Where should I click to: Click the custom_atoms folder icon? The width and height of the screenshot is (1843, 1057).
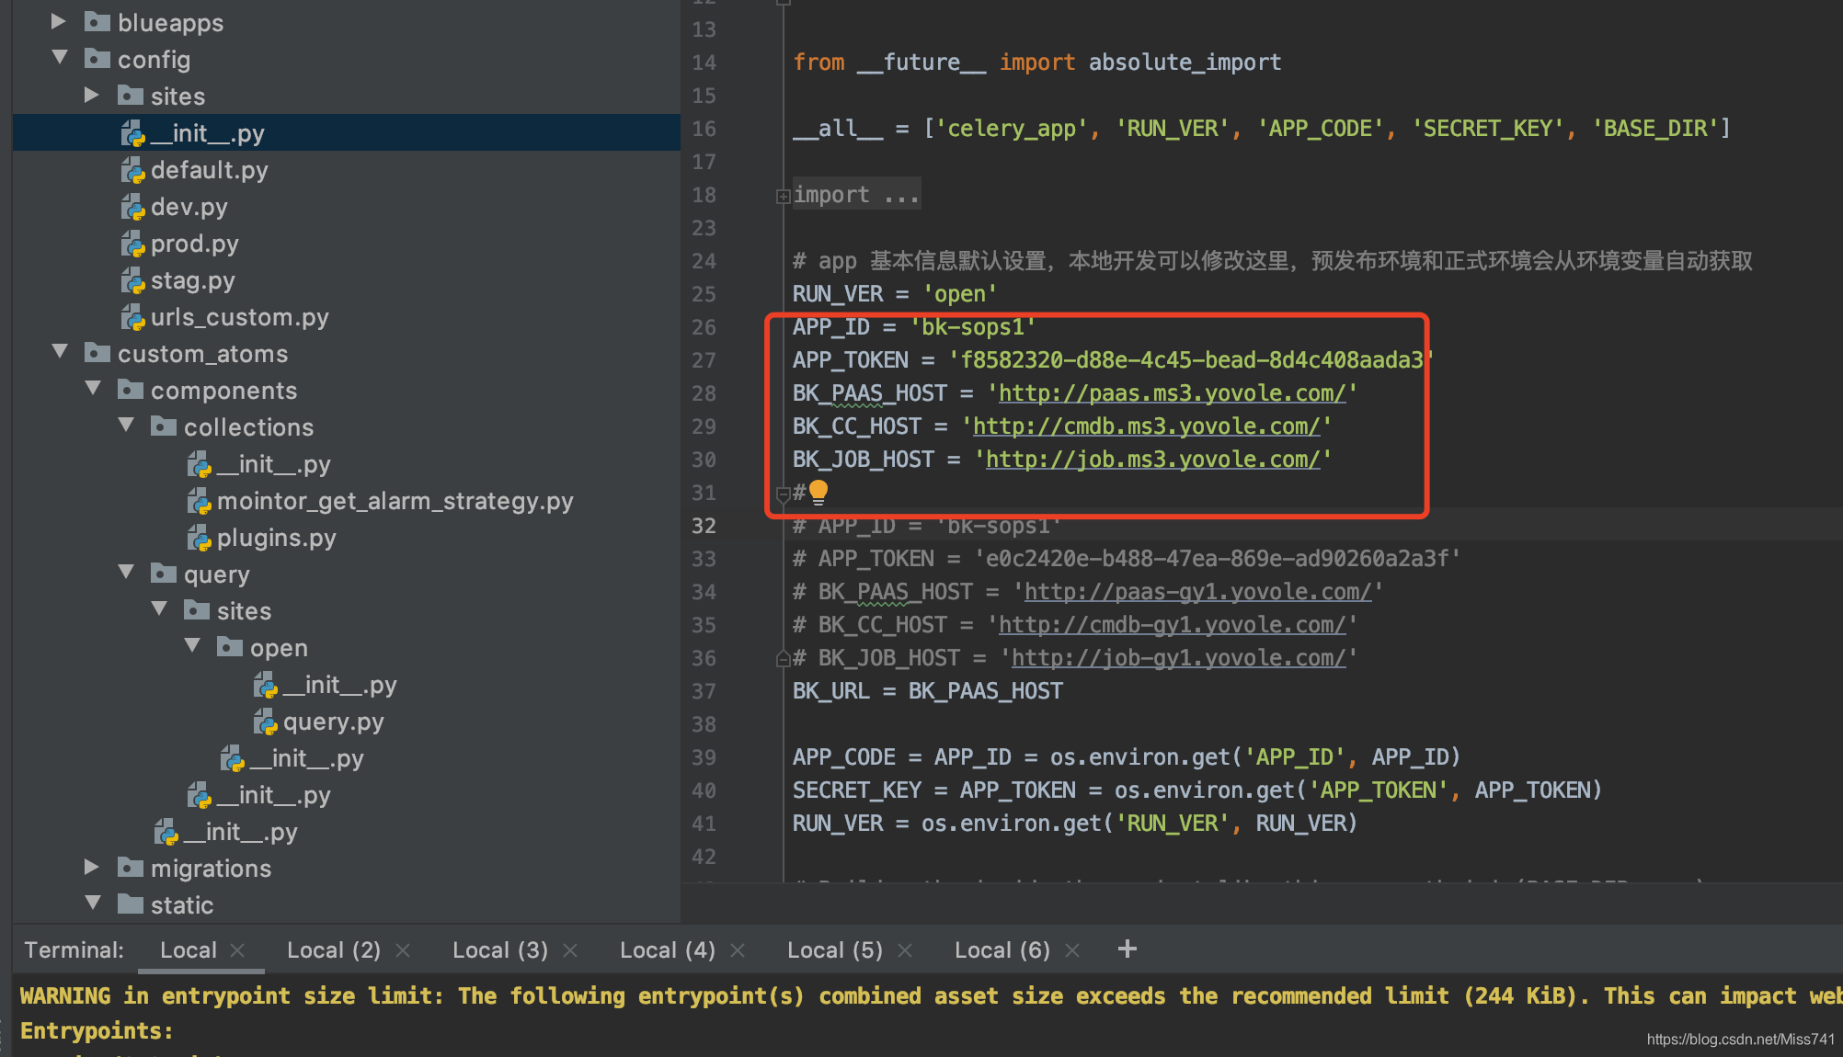pyautogui.click(x=97, y=353)
